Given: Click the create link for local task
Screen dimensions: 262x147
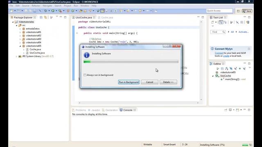Looking at the screenshot, I should point(226,56).
